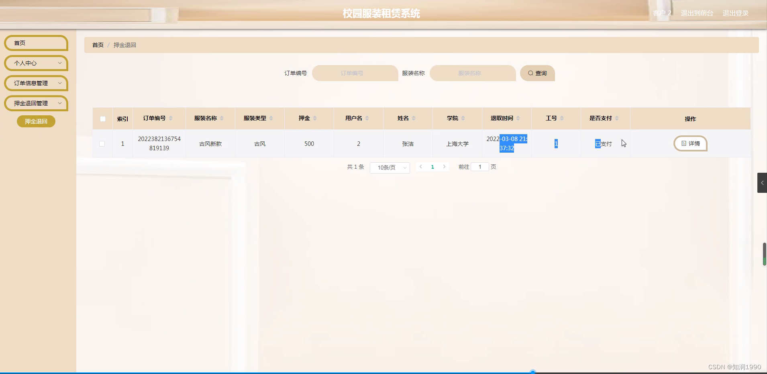Viewport: 767px width, 374px height.
Task: Select 首页 in the sidebar menu
Action: [36, 43]
